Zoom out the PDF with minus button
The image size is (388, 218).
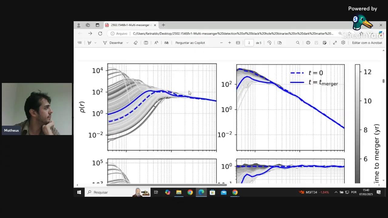point(221,43)
